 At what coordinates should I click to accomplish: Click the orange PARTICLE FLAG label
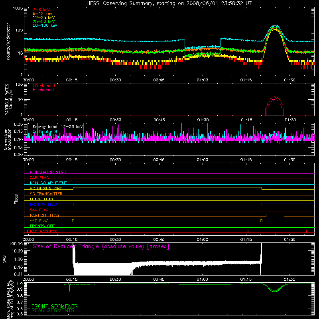45,215
